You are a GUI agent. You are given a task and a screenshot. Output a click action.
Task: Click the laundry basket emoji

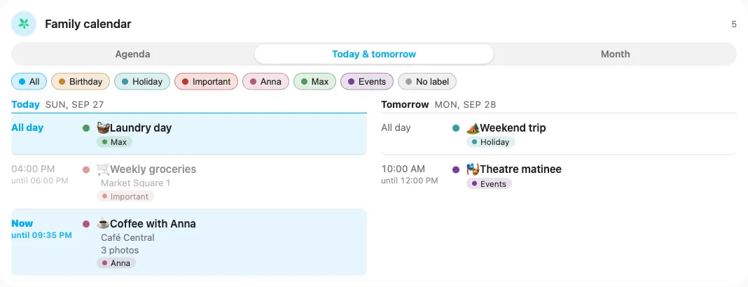point(103,128)
